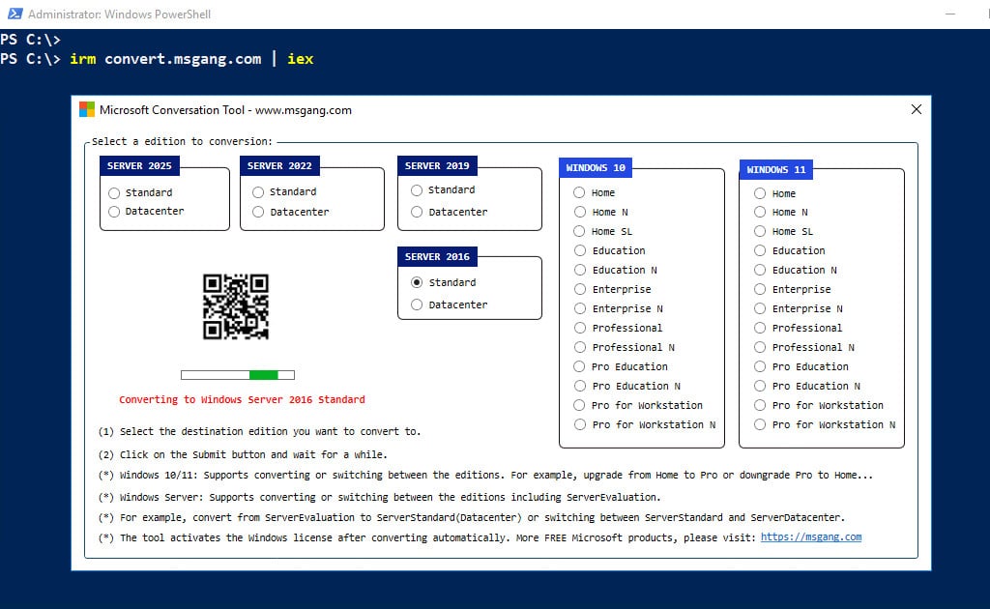Select Windows 10 Enterprise N edition
The image size is (990, 609).
[580, 308]
